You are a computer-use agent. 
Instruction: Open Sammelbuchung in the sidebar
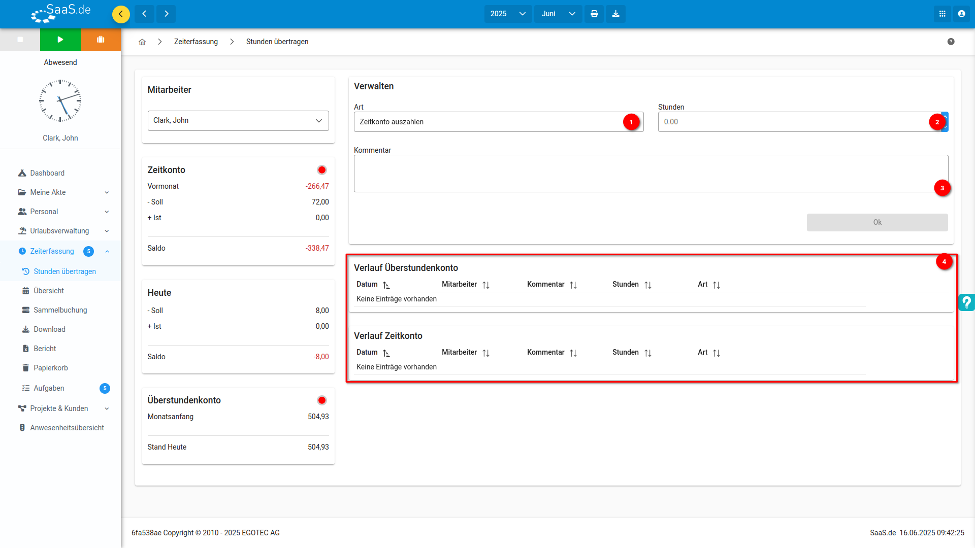(60, 310)
